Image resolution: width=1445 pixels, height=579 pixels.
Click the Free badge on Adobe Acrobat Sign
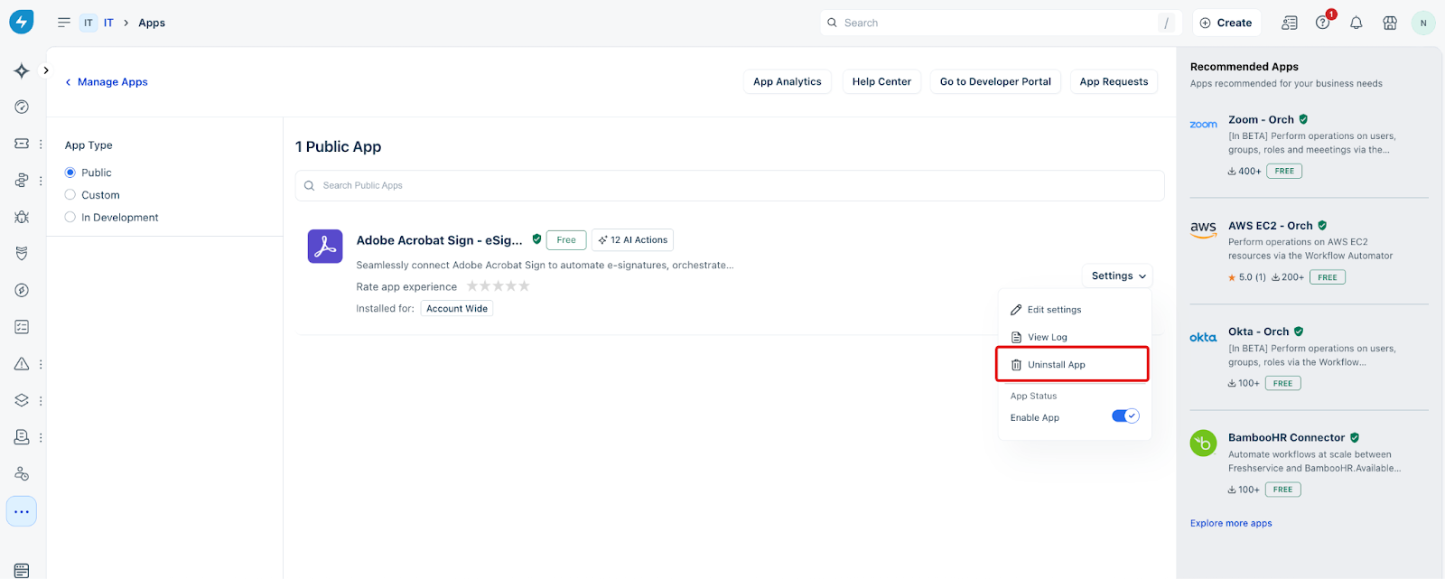pyautogui.click(x=566, y=239)
